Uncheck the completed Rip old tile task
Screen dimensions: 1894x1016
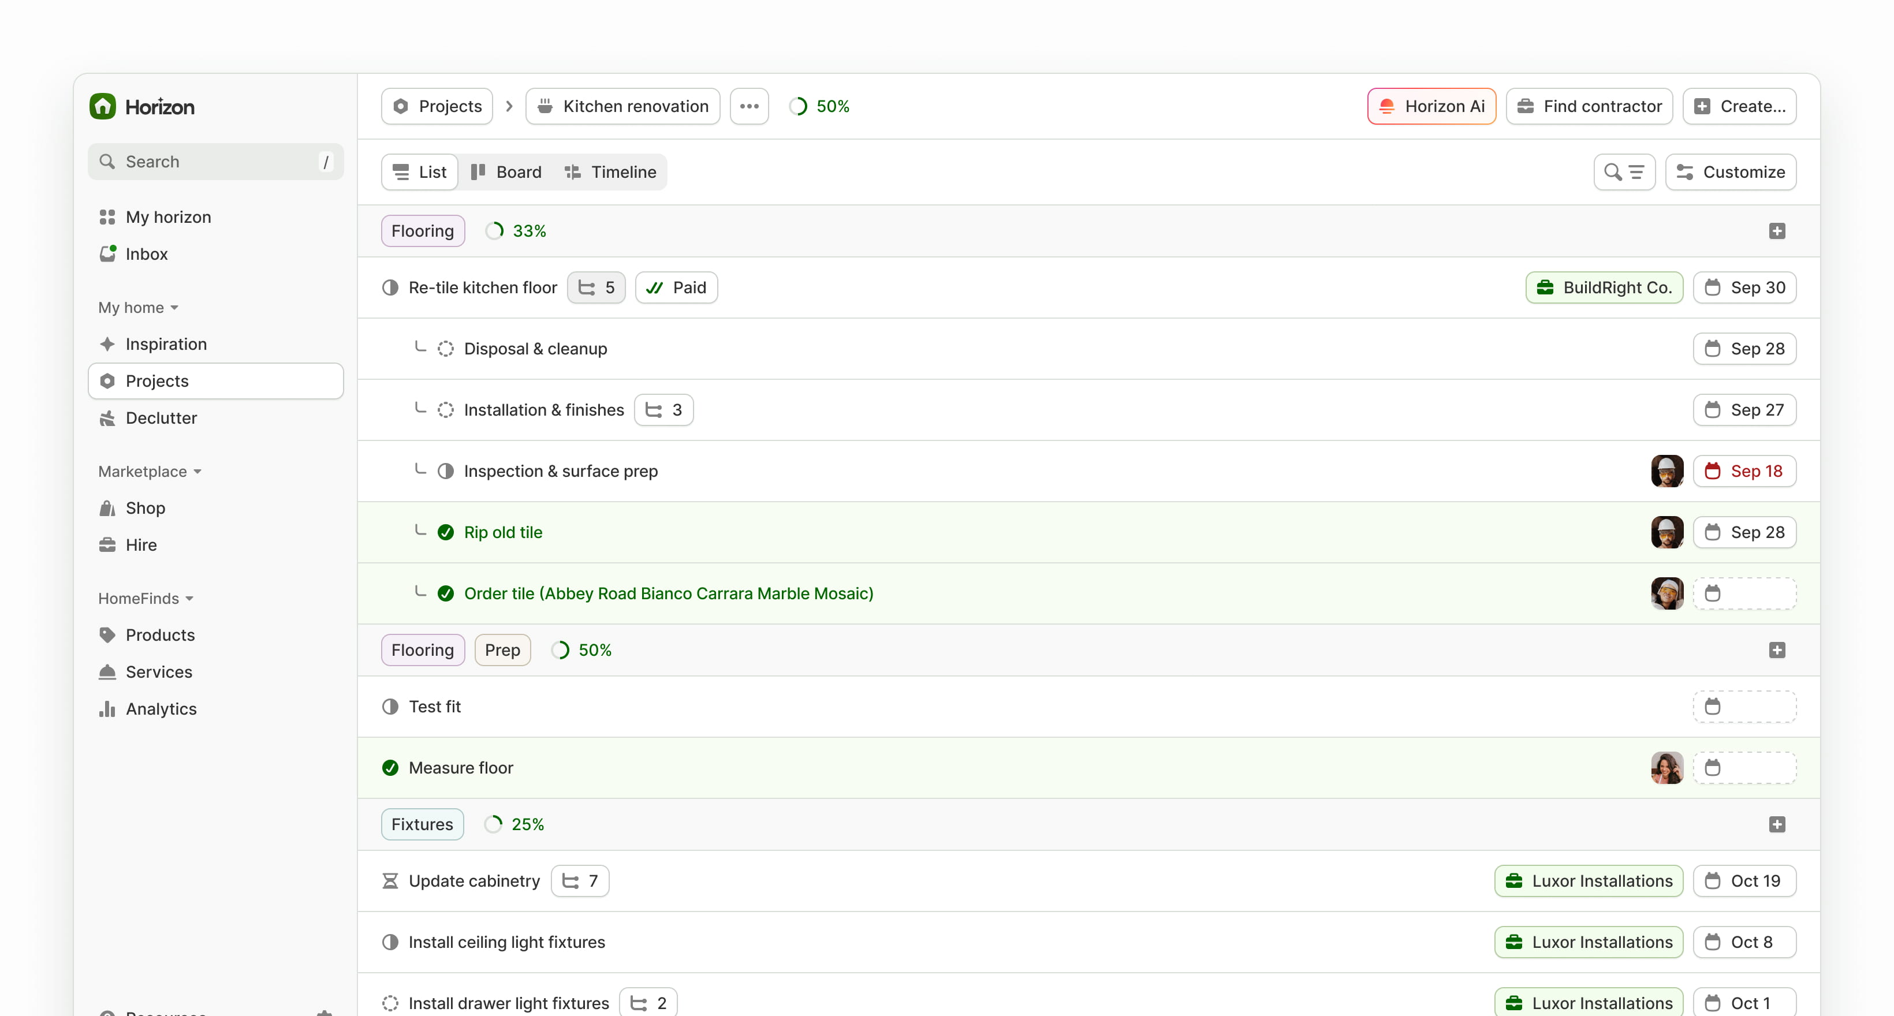coord(446,532)
